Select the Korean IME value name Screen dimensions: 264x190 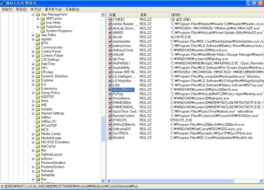(125, 72)
